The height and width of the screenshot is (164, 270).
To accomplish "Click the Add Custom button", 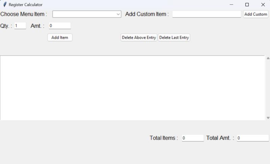I will pos(256,14).
